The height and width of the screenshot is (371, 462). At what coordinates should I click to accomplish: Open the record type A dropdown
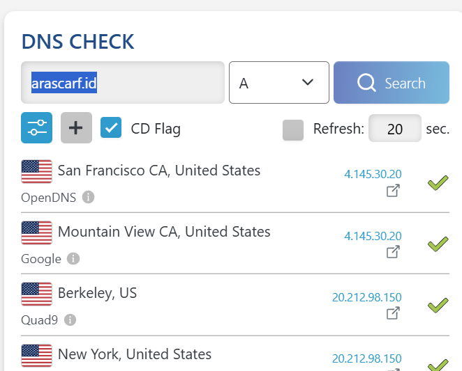pyautogui.click(x=278, y=83)
